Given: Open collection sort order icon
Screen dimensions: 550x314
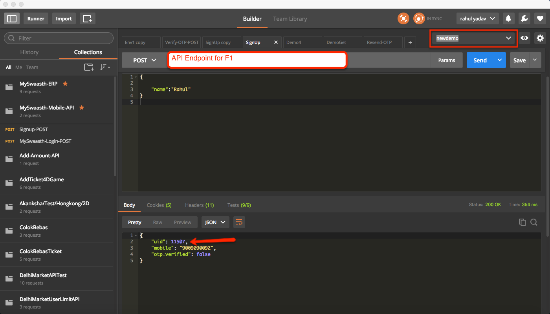Looking at the screenshot, I should click(x=104, y=67).
